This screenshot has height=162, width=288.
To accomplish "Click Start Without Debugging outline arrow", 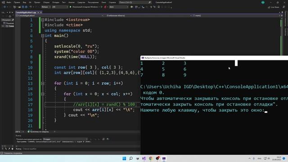I will click(101, 7).
